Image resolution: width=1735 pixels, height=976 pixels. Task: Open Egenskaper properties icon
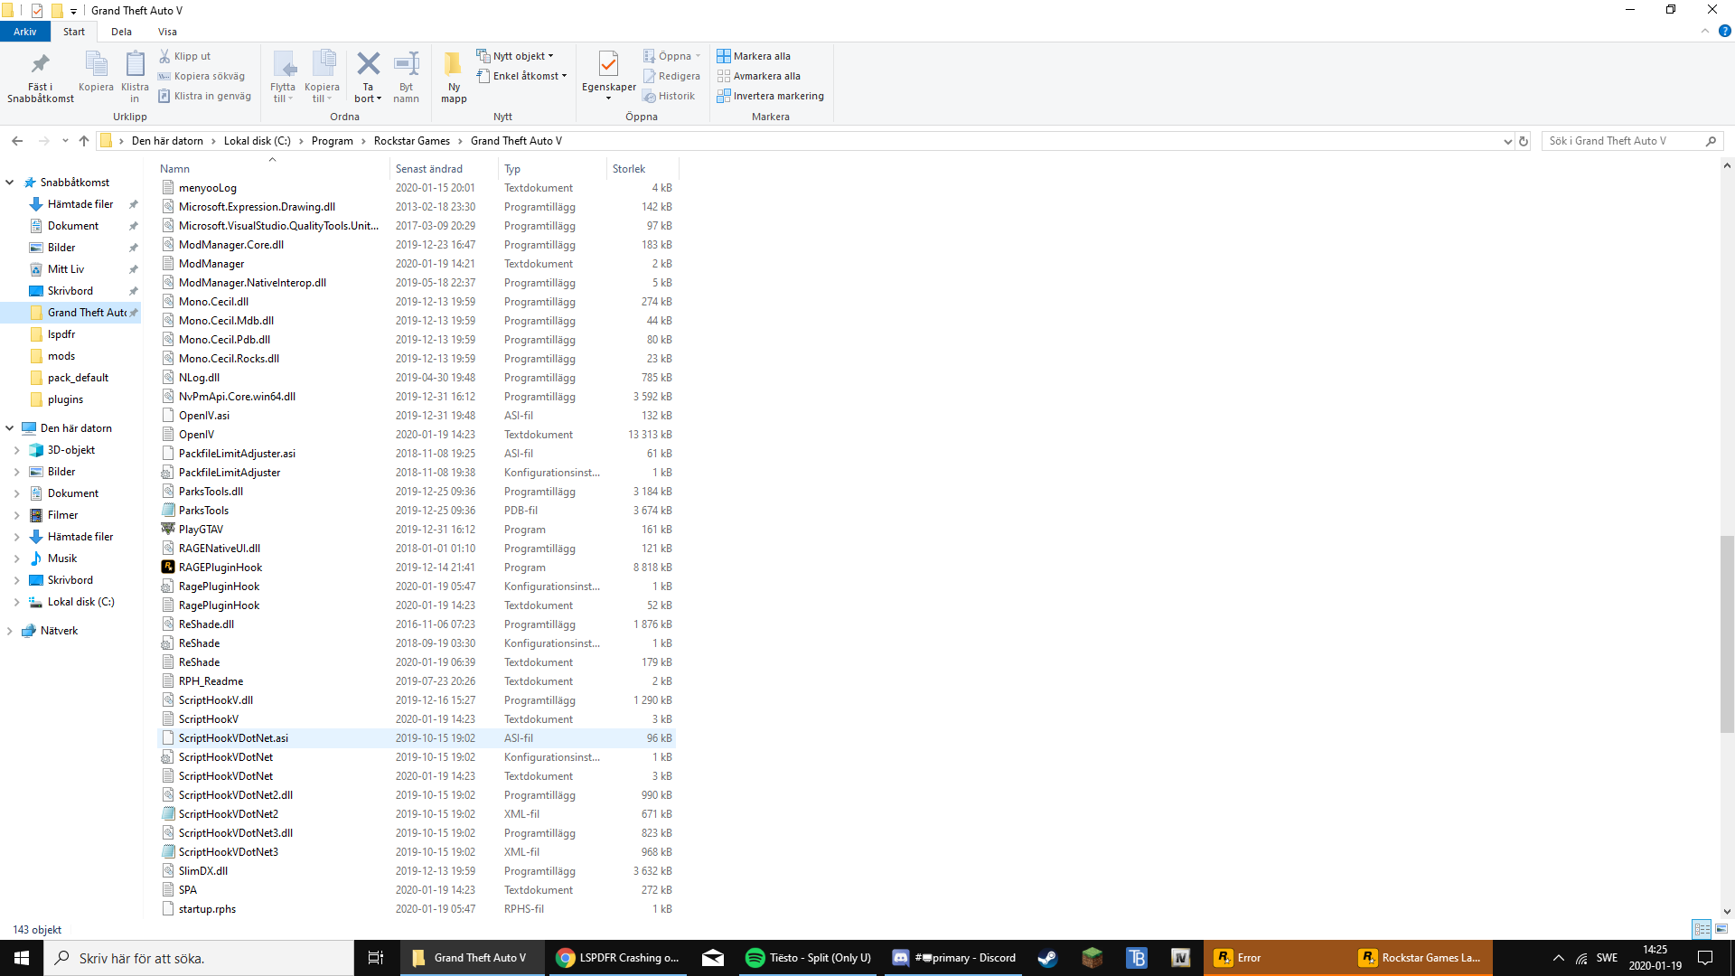pyautogui.click(x=608, y=65)
